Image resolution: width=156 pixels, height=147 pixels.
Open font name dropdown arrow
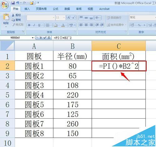pyautogui.click(x=54, y=17)
